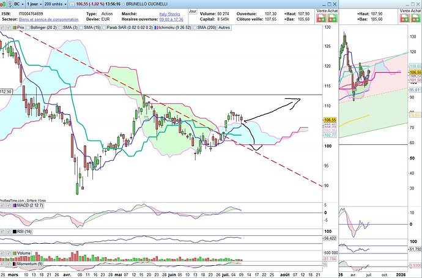Click the RSI value 56,422 label
The width and height of the screenshot is (422, 278).
click(x=330, y=238)
